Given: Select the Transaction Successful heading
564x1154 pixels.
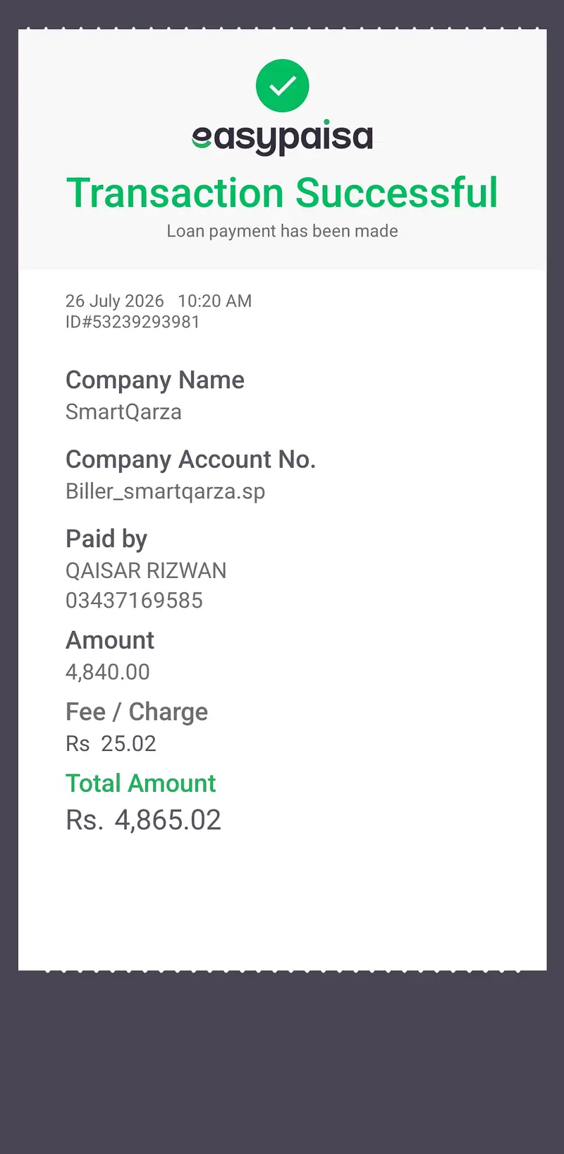Looking at the screenshot, I should click(282, 193).
